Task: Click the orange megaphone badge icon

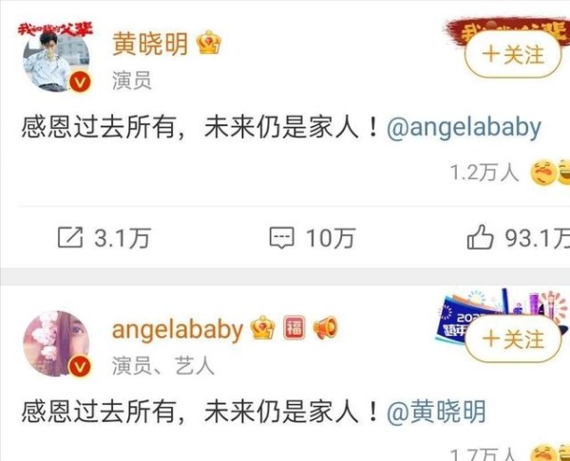Action: (x=325, y=328)
